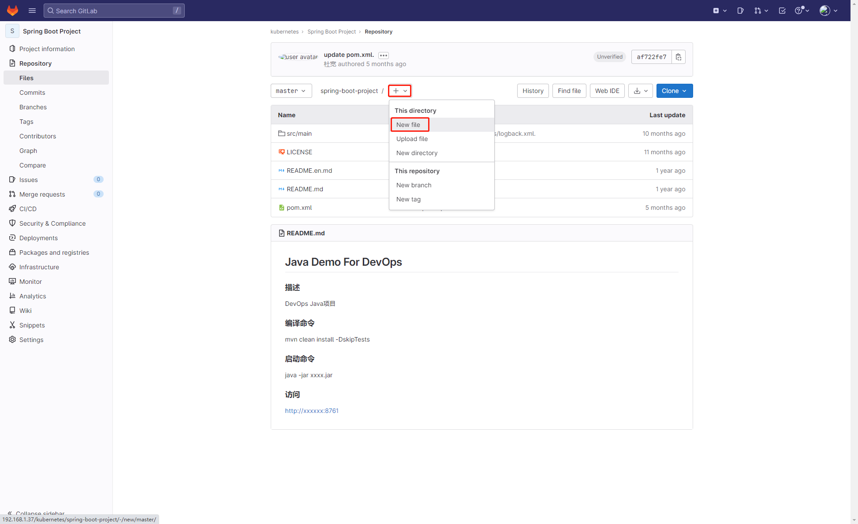Open the master branch selector dropdown
The image size is (858, 524).
[291, 91]
